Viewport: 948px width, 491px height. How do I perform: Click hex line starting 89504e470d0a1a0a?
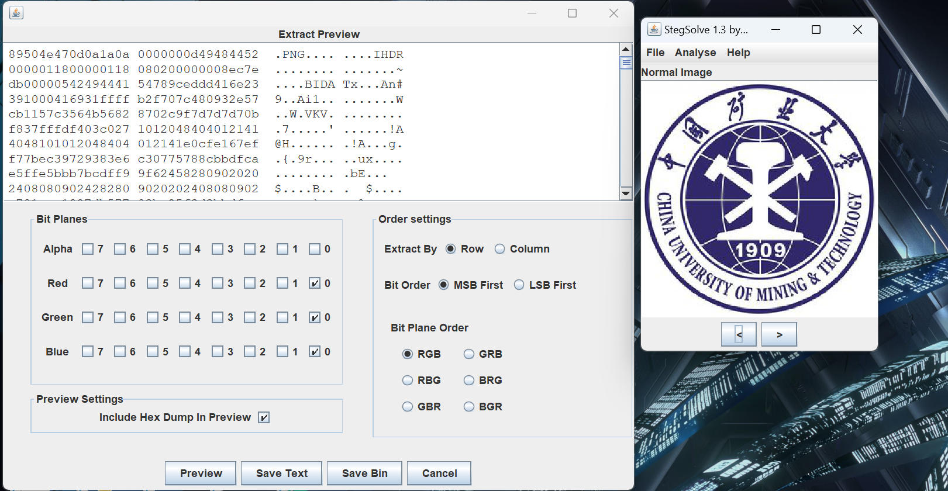[133, 54]
